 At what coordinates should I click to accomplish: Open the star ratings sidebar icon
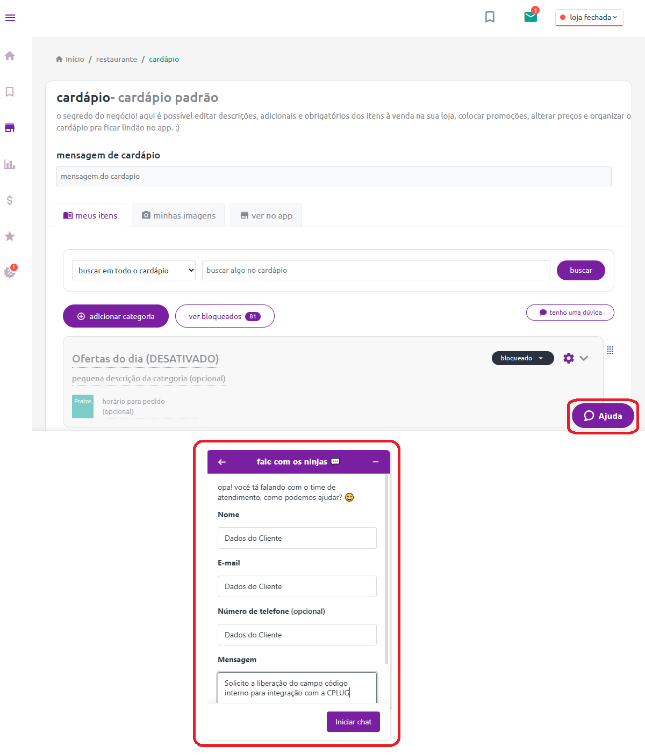coord(10,236)
